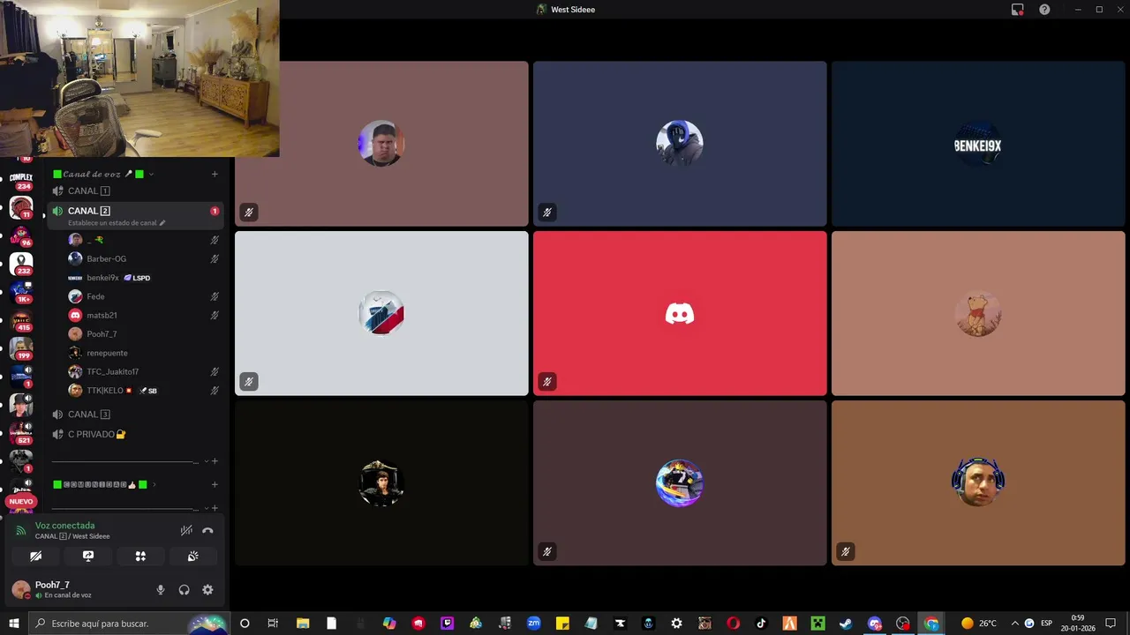Open the taskbar clock and calendar
Screen dimensions: 1130x635
1078,624
